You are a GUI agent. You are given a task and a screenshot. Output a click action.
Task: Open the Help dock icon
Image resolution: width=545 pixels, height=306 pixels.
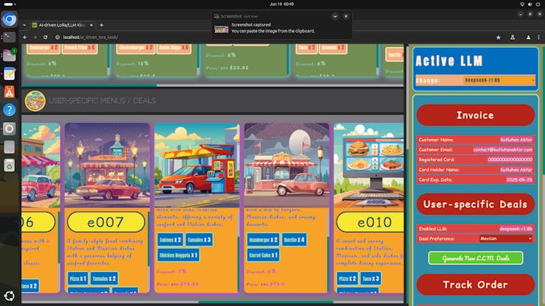9,110
